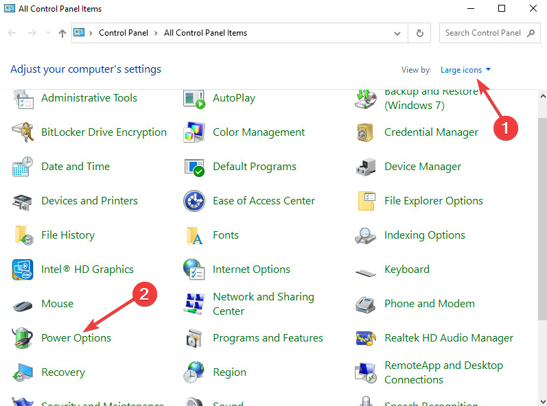Click the scrollbar up arrow
Viewport: 547px width, 406px height.
(x=542, y=95)
